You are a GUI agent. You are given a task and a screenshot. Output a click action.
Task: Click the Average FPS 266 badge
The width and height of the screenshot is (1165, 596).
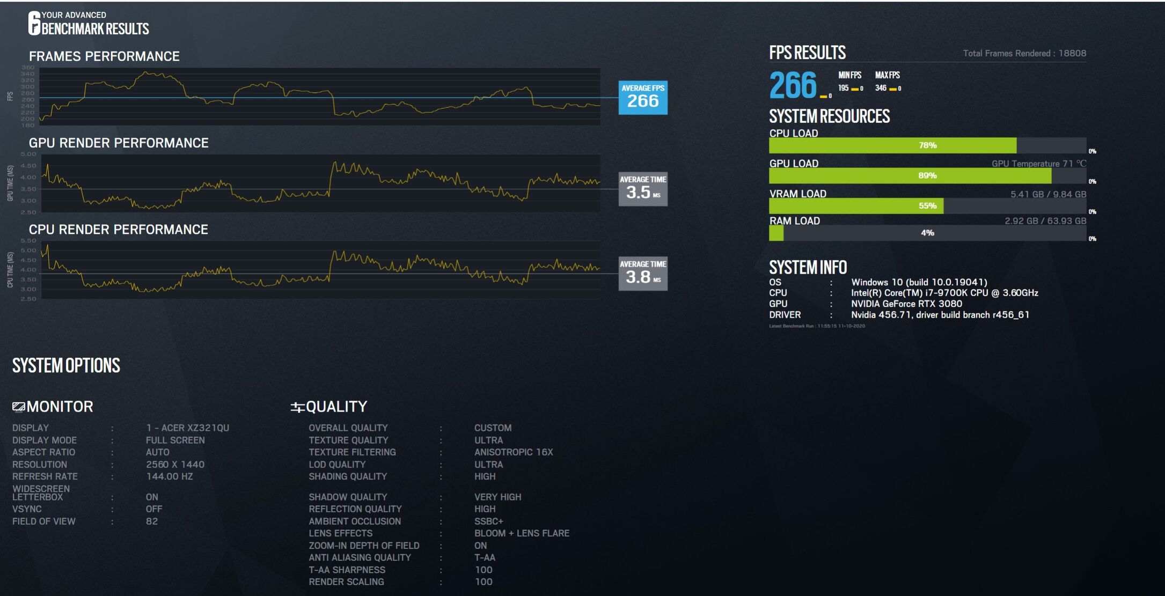642,98
